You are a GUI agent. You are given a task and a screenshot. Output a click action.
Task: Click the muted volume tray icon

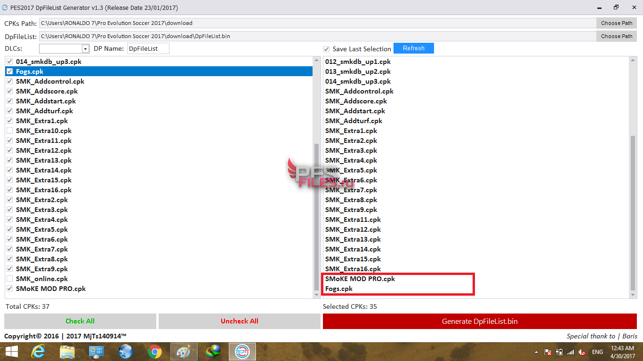coord(582,352)
